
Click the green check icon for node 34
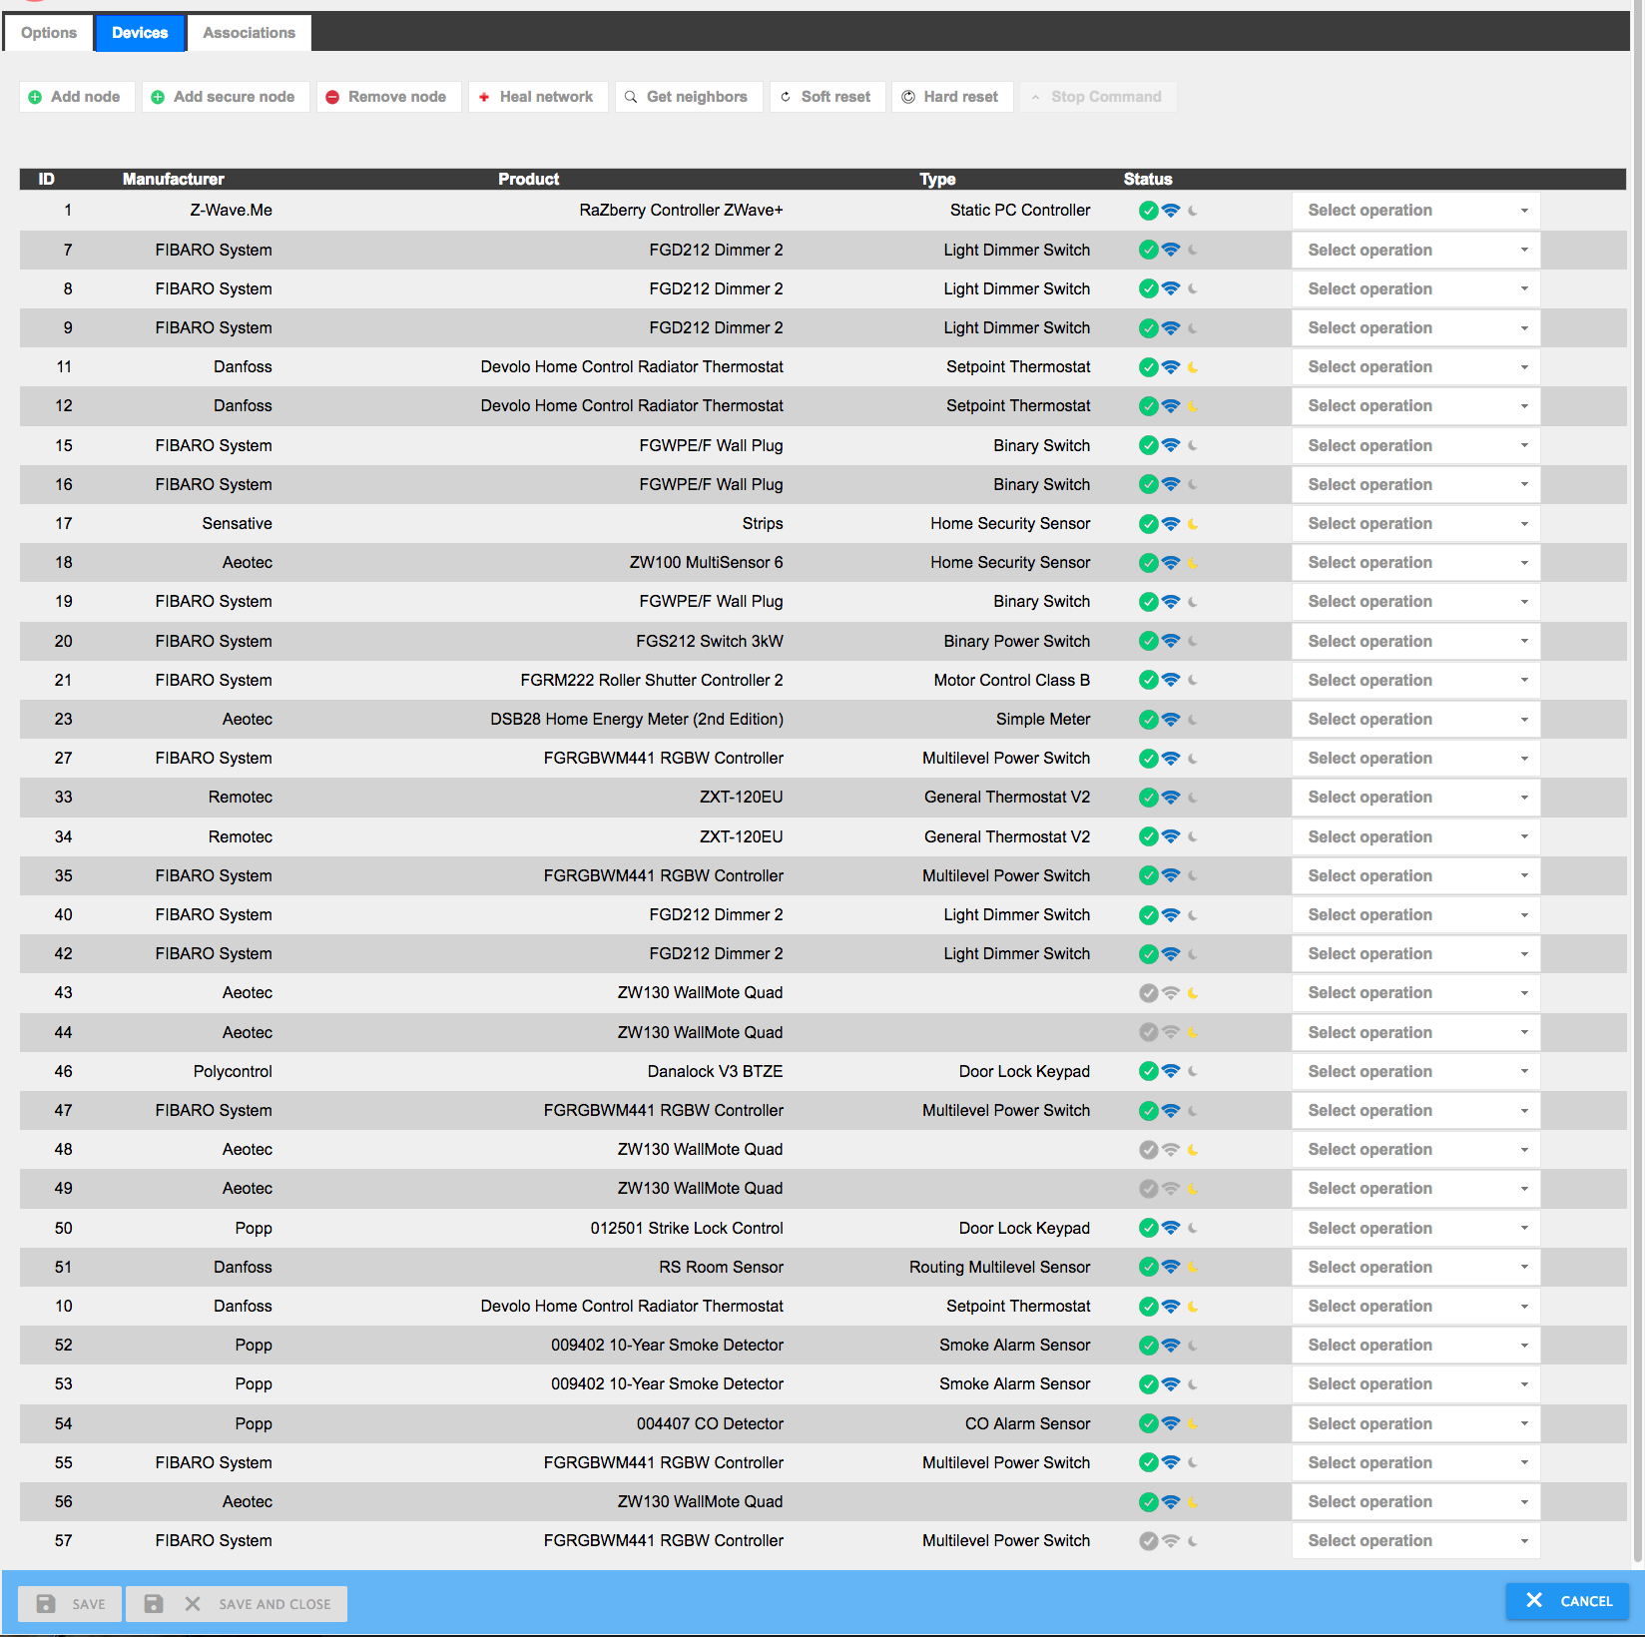(x=1149, y=836)
